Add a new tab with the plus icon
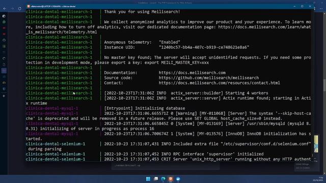 click(4, 96)
